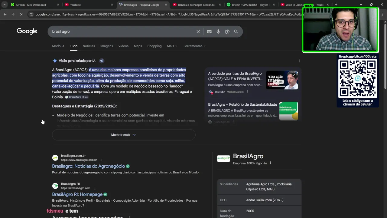Play the AI overview audio speaker icon
Viewport: 387px width, 218px height.
[102, 61]
